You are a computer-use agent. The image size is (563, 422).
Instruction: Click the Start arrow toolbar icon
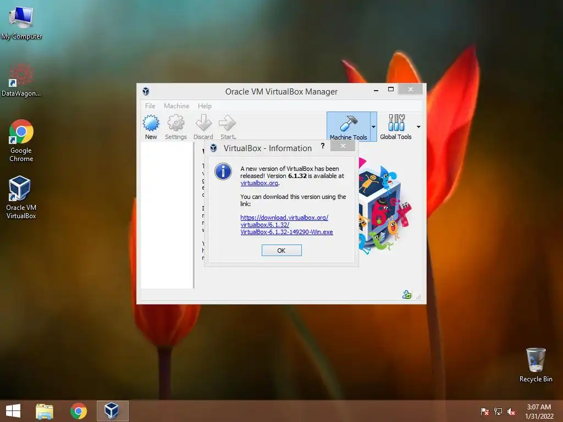coord(228,127)
